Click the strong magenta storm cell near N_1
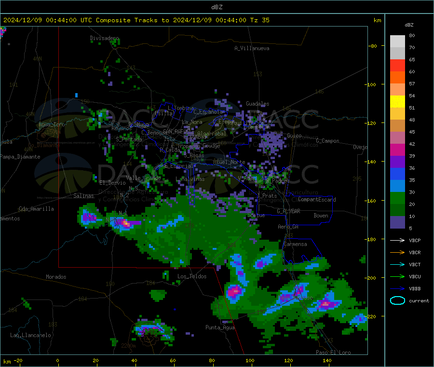 [126, 223]
